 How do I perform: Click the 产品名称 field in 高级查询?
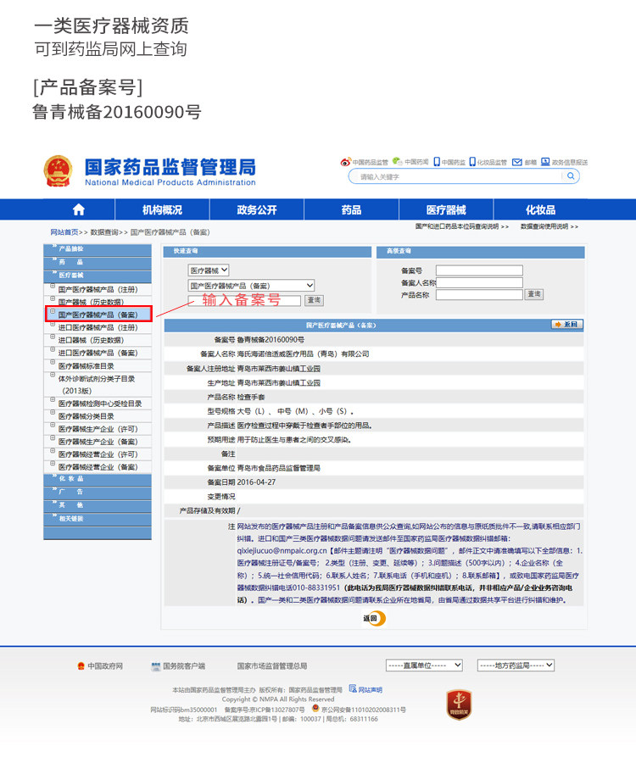[479, 294]
